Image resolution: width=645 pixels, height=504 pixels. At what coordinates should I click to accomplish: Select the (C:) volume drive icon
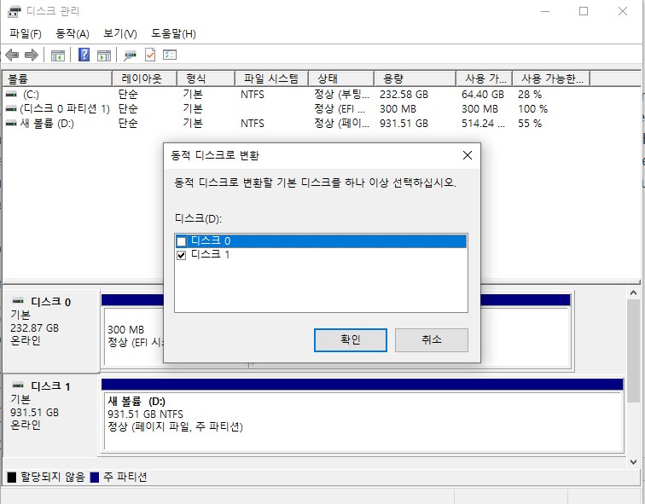[11, 94]
